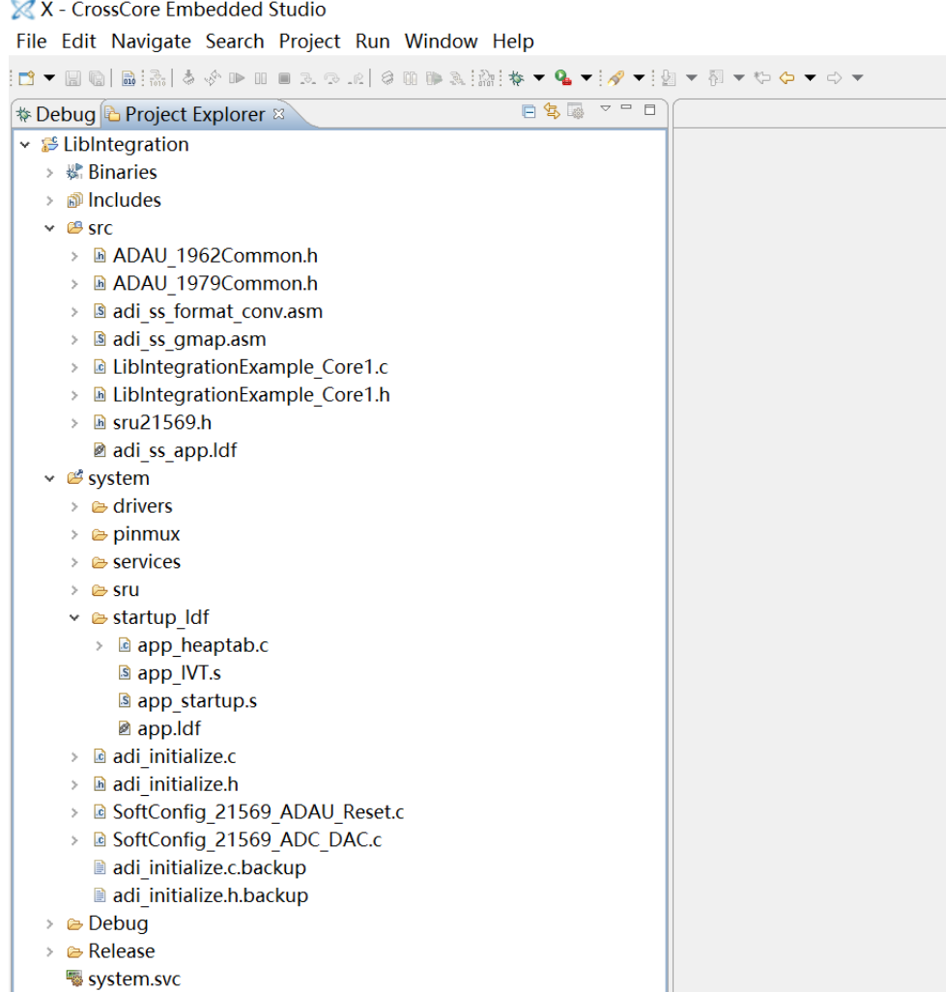Click the New project toolbar icon
Screen dimensions: 946x992
coord(27,78)
